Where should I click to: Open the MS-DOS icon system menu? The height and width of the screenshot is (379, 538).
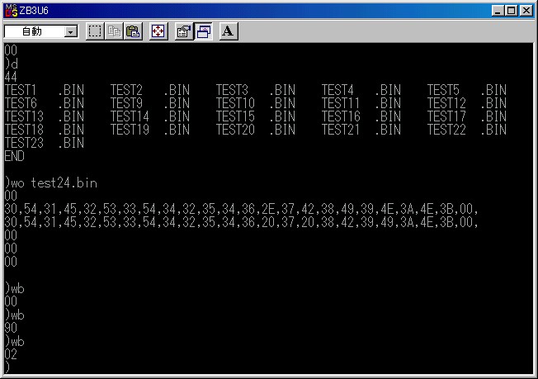pos(12,11)
